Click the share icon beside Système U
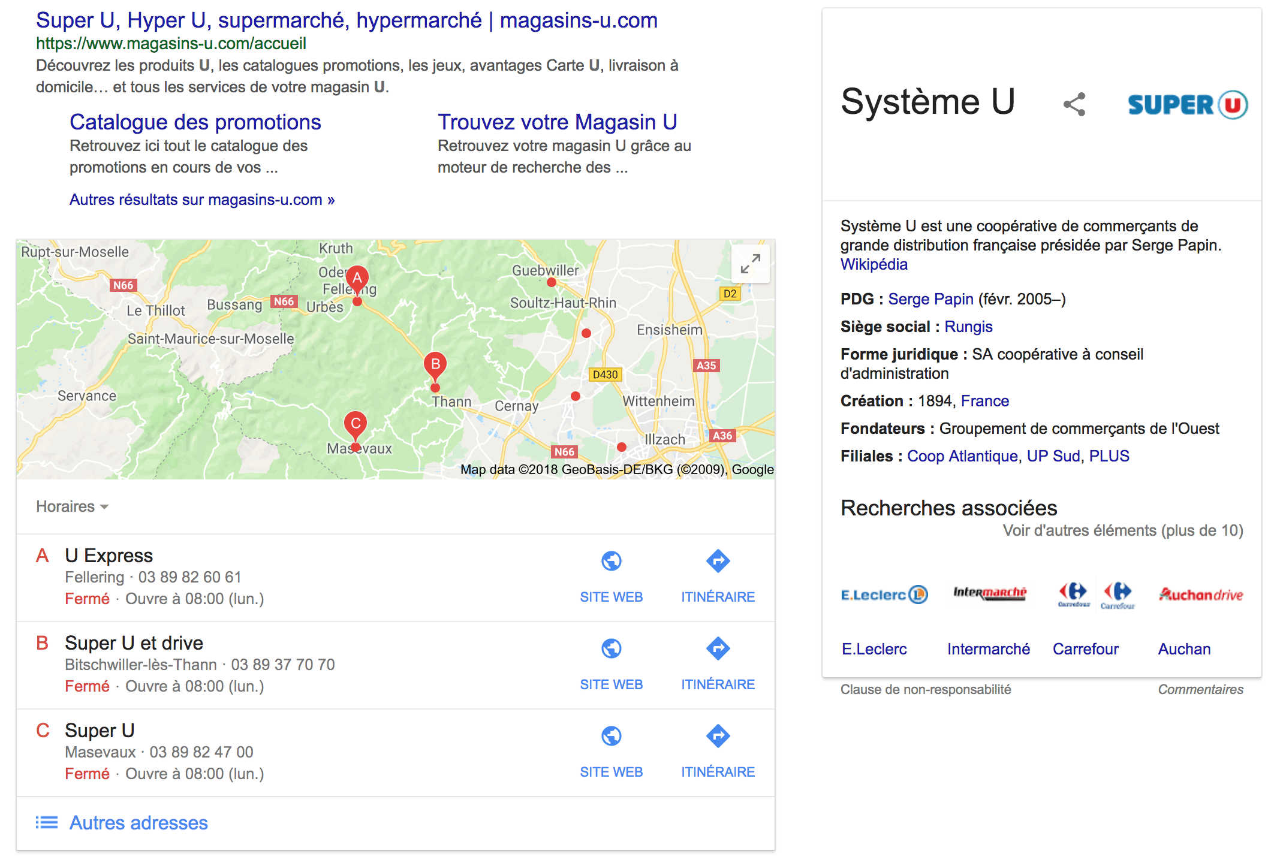 pyautogui.click(x=1074, y=104)
